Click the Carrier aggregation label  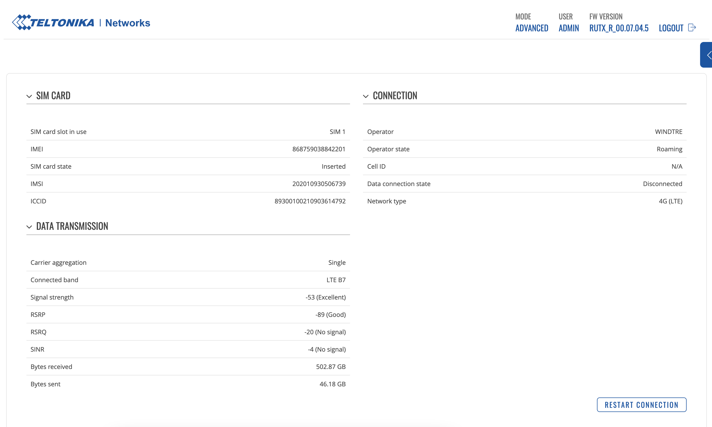pyautogui.click(x=58, y=262)
